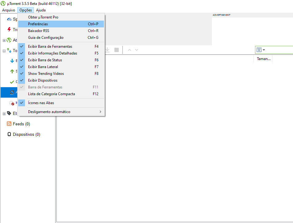Click the RSS Feeds icon in sidebar

[9, 124]
